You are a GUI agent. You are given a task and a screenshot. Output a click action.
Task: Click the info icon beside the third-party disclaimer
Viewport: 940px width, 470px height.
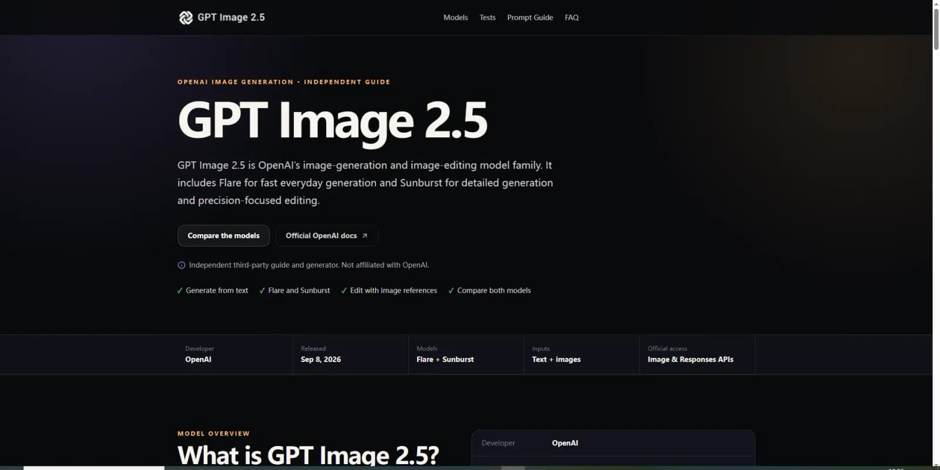click(182, 265)
